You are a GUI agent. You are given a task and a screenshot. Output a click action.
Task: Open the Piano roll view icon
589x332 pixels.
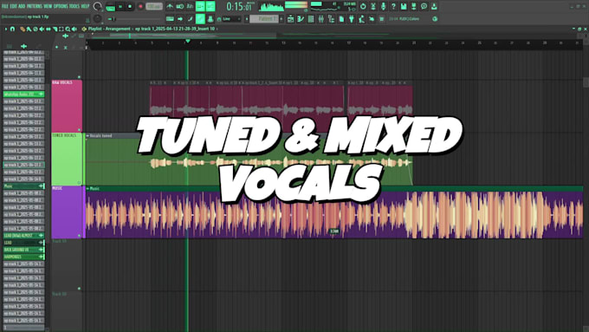[301, 19]
